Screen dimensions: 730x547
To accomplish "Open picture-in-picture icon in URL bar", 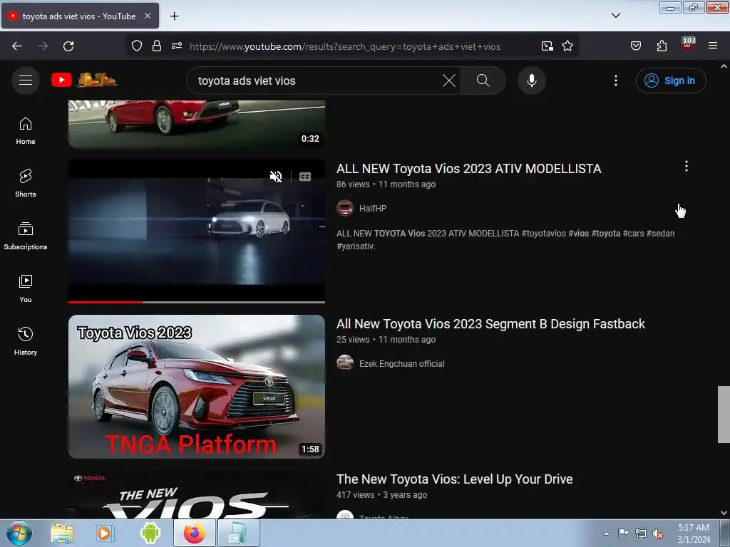I will (x=547, y=46).
